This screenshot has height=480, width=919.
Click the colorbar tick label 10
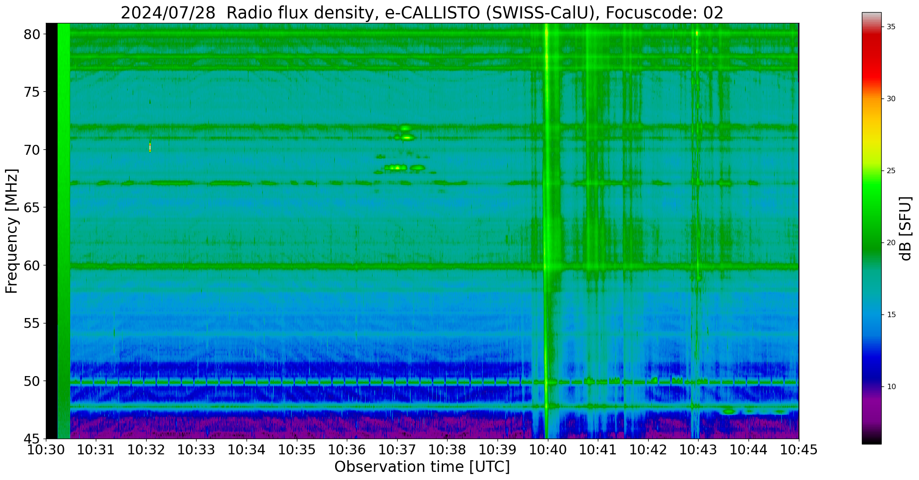891,386
